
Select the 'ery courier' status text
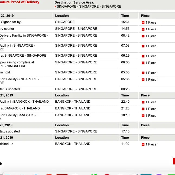[x=7, y=29]
